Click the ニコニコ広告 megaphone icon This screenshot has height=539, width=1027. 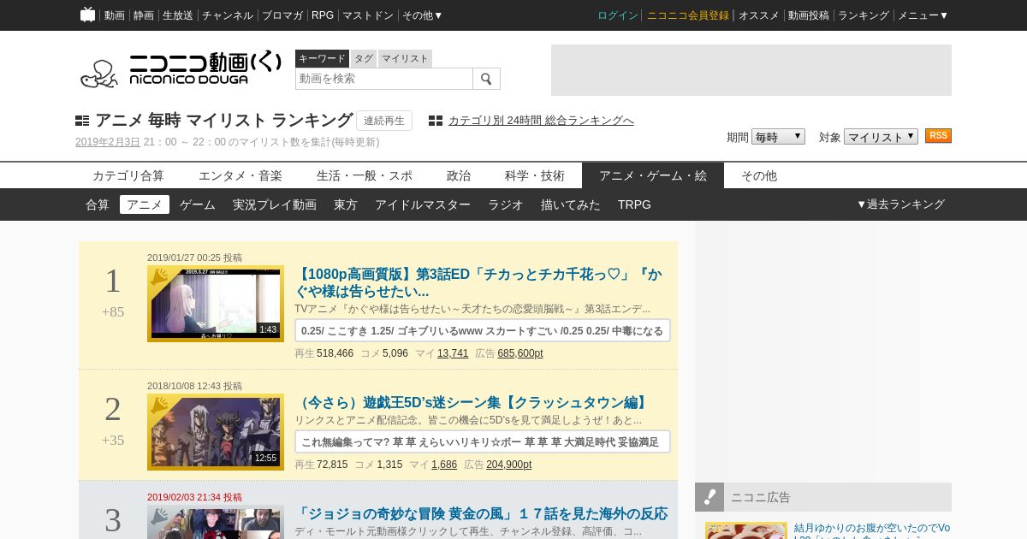[x=709, y=497]
